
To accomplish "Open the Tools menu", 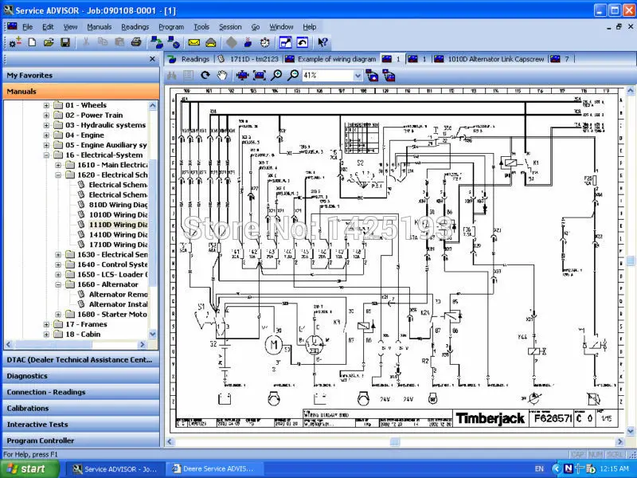I will click(x=201, y=27).
